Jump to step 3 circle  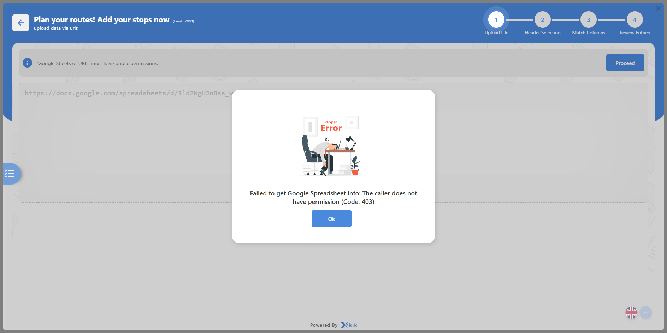pyautogui.click(x=588, y=20)
